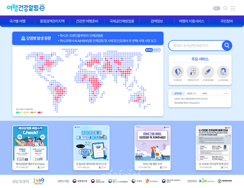Image resolution: width=244 pixels, height=188 pixels.
Task: Open the hamburger menu icon
Action: click(233, 8)
